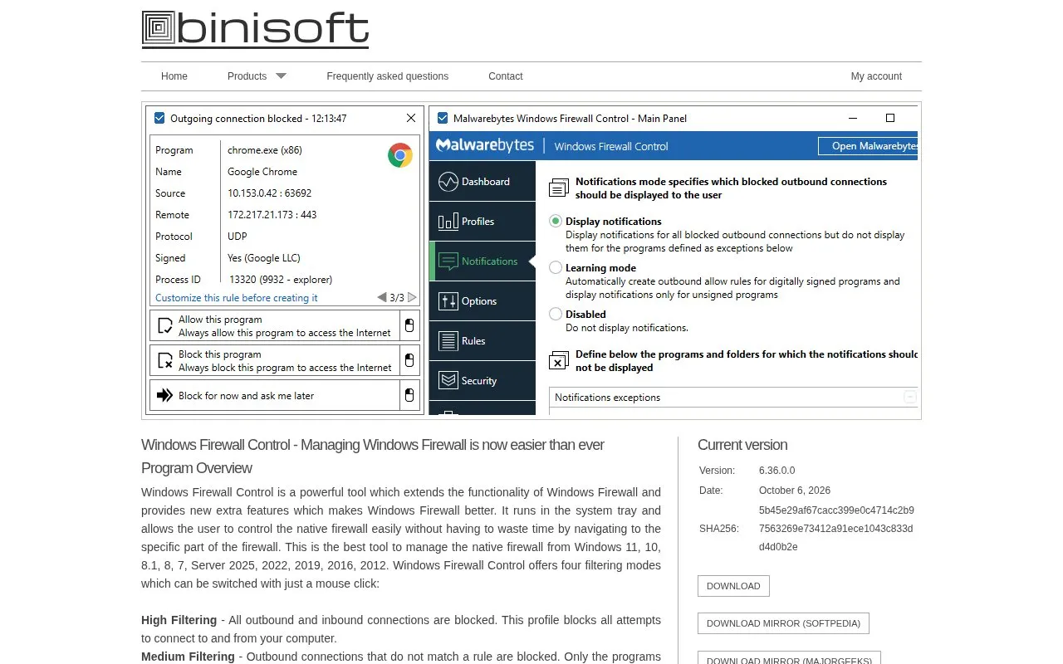1063x664 pixels.
Task: Open the Contact page
Action: point(506,76)
